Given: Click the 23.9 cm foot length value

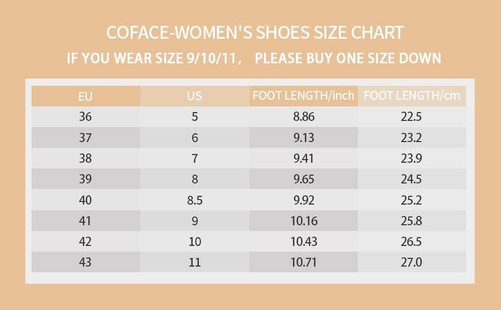Looking at the screenshot, I should [412, 159].
